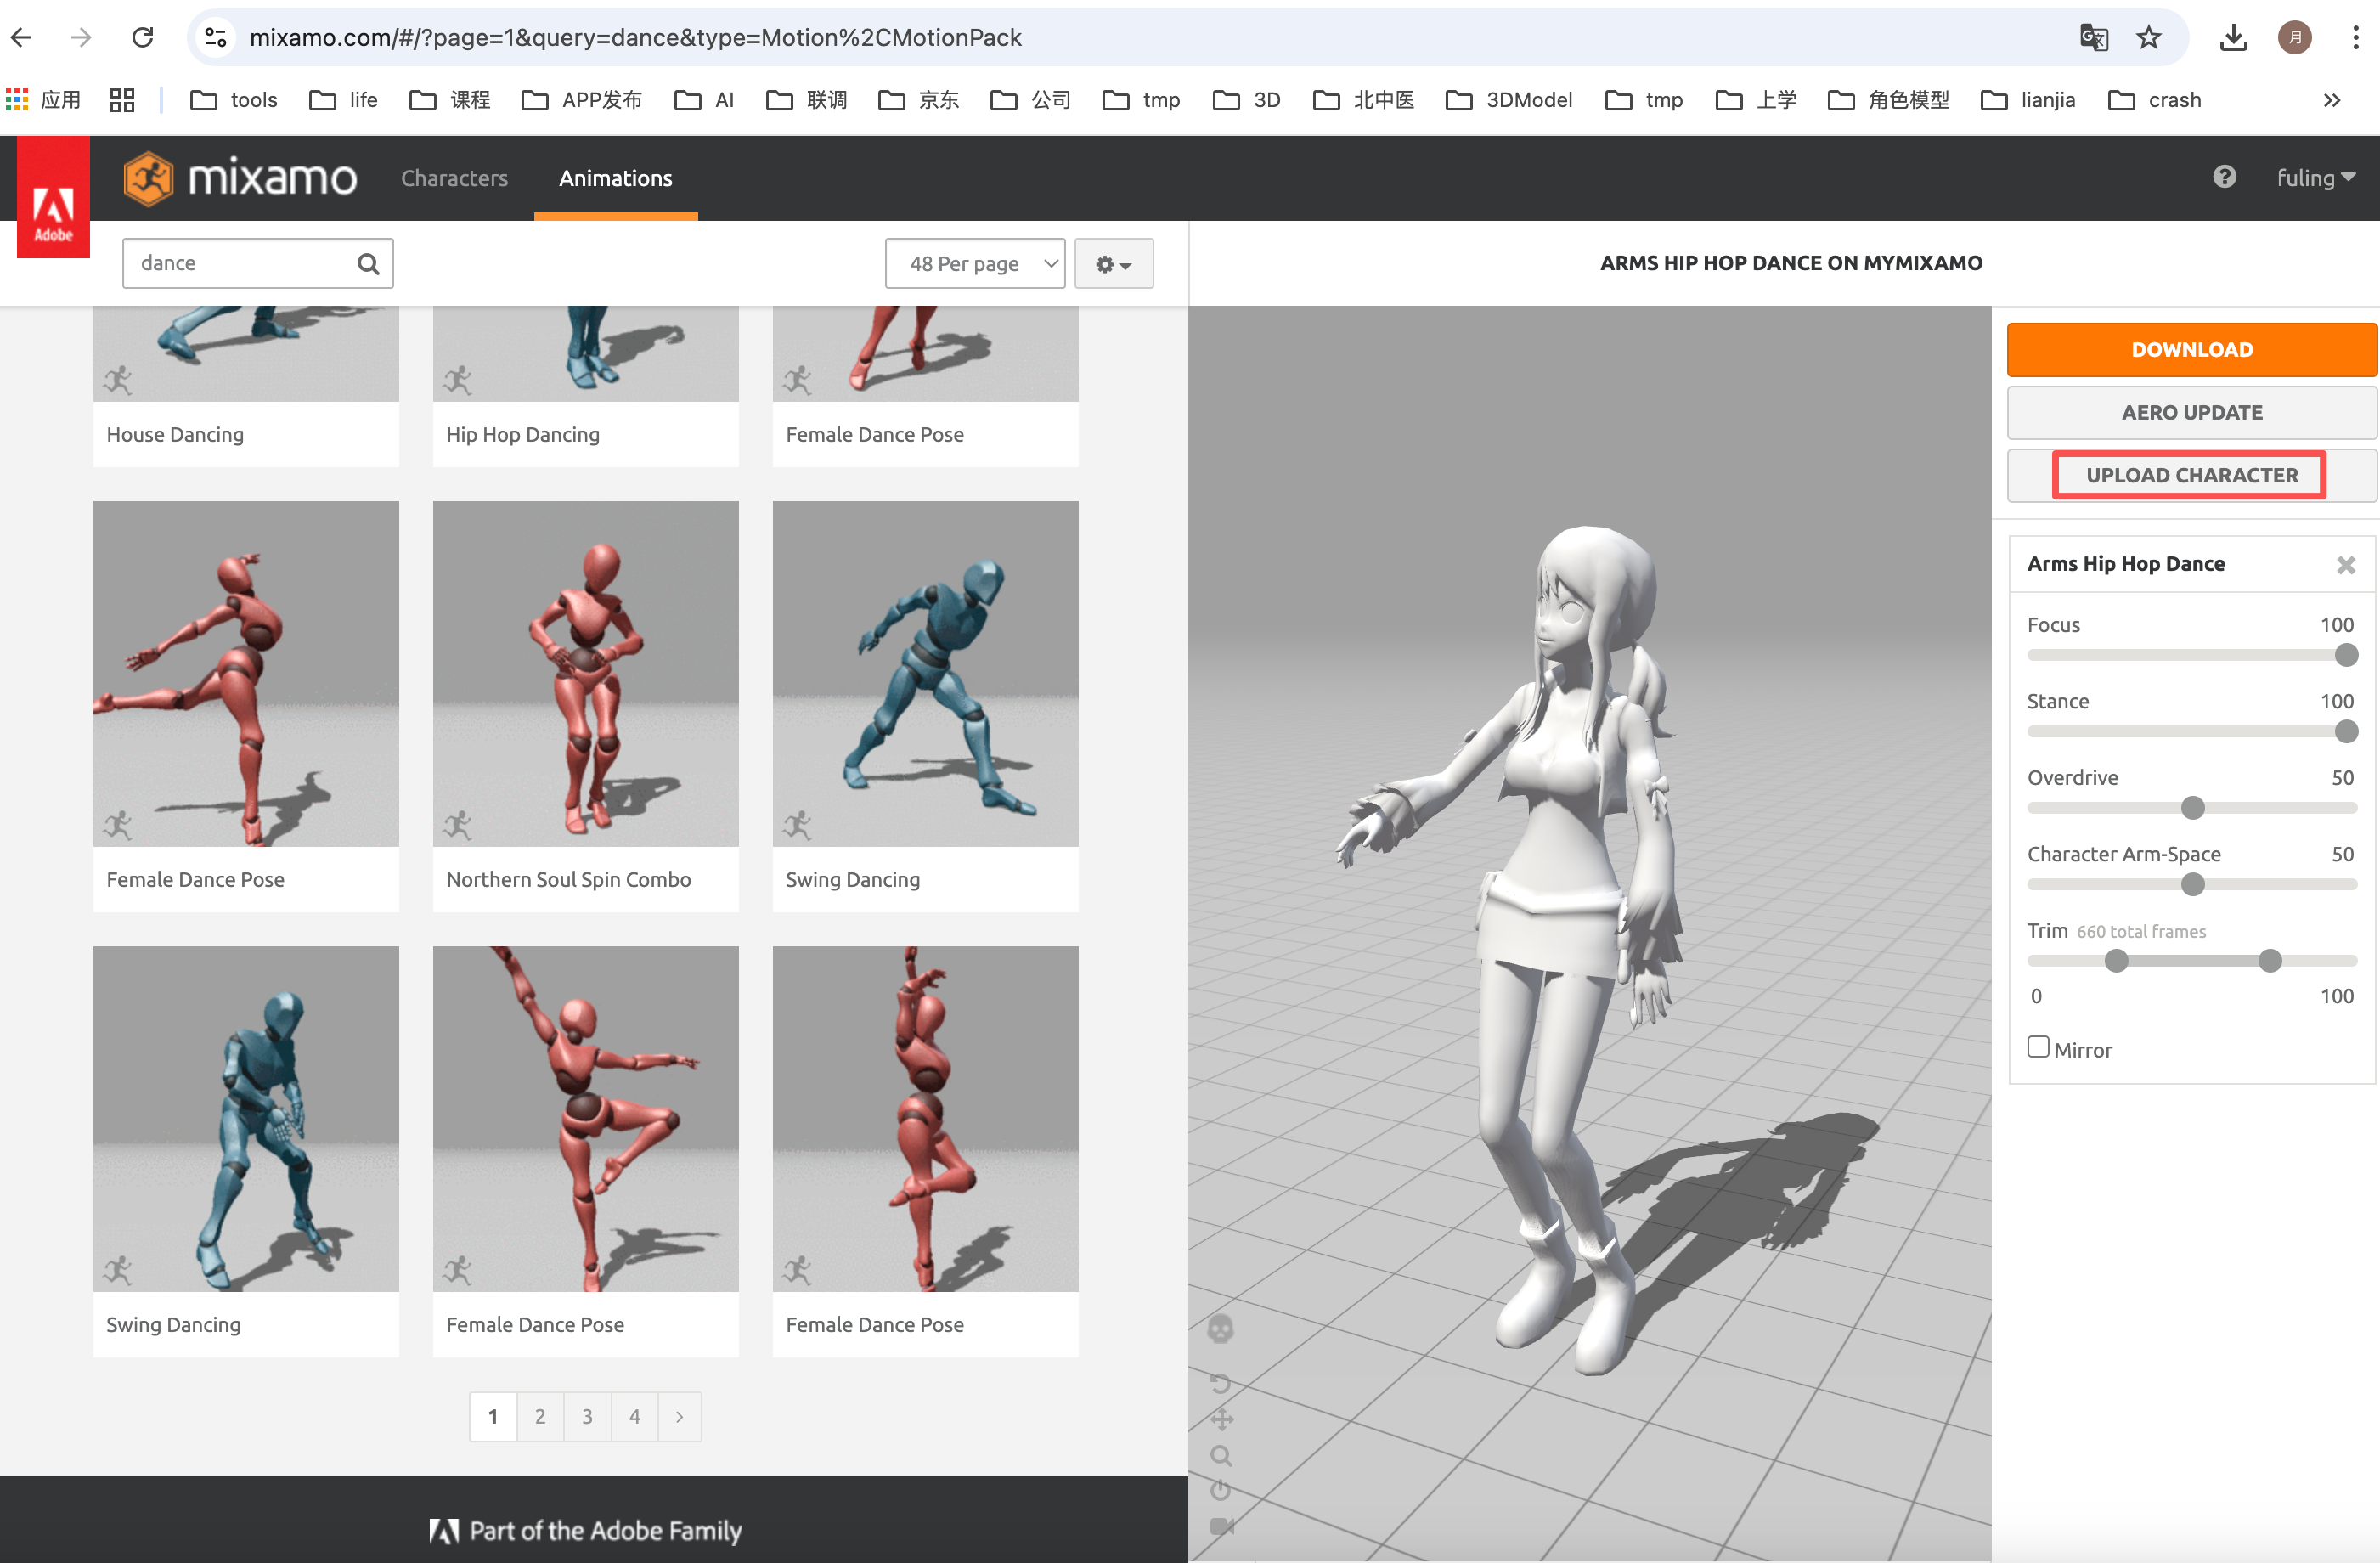Select the Animations tab
The width and height of the screenshot is (2380, 1563).
click(x=616, y=178)
